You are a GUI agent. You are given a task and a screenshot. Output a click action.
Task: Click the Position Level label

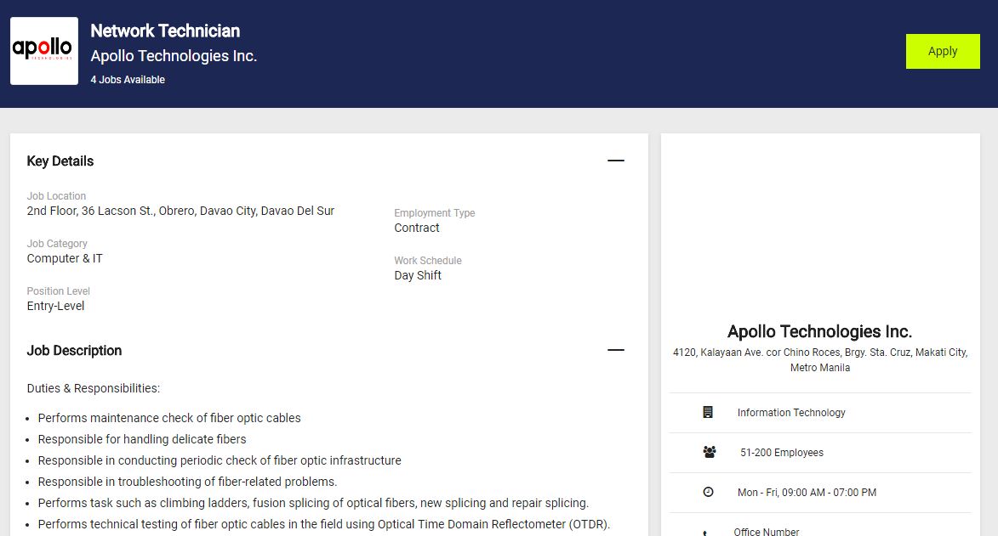click(x=58, y=291)
